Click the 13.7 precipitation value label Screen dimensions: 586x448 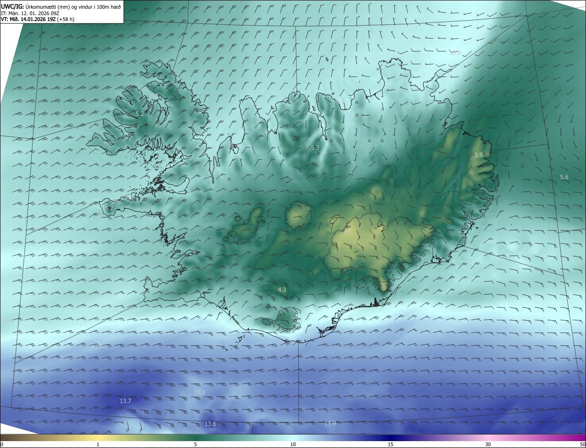point(125,401)
